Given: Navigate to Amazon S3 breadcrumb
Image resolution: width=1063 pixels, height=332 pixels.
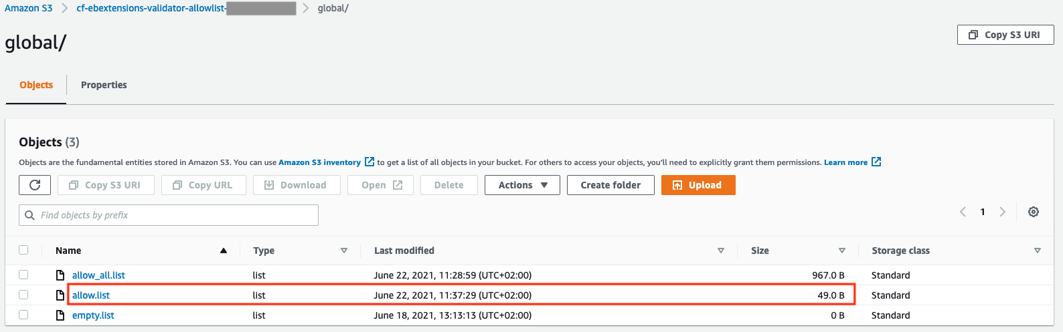Looking at the screenshot, I should coord(29,8).
